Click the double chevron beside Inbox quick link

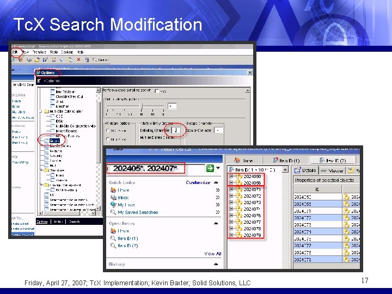(218, 198)
